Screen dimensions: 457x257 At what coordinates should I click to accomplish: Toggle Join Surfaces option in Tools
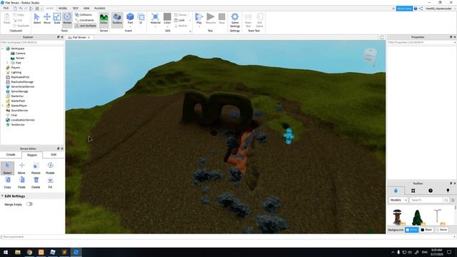[86, 26]
